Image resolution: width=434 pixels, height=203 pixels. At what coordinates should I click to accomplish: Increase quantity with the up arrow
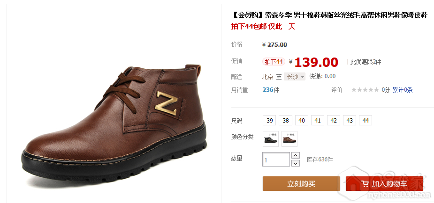[296, 156]
